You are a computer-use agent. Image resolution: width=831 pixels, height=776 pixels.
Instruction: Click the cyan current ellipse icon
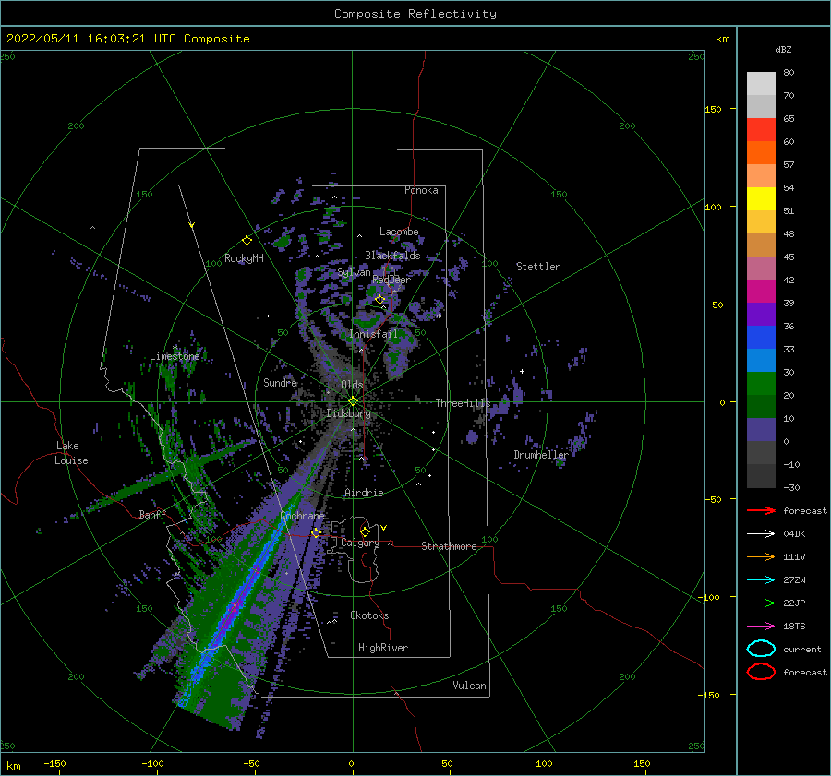tap(761, 649)
